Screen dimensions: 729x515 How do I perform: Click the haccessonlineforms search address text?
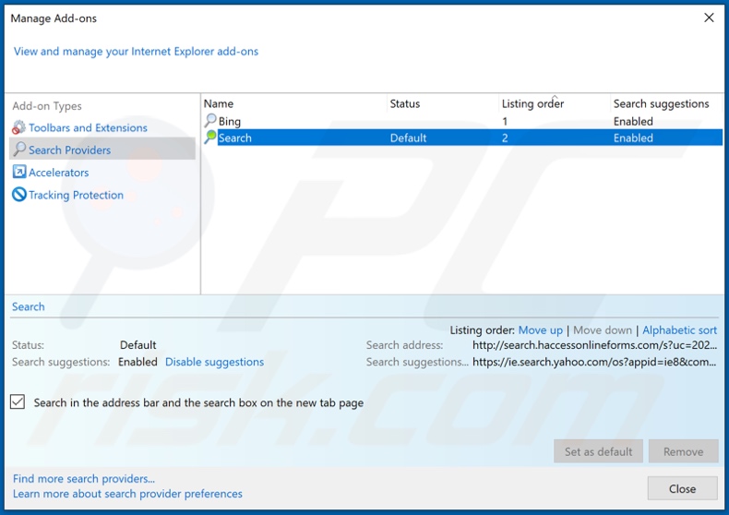[x=594, y=345]
